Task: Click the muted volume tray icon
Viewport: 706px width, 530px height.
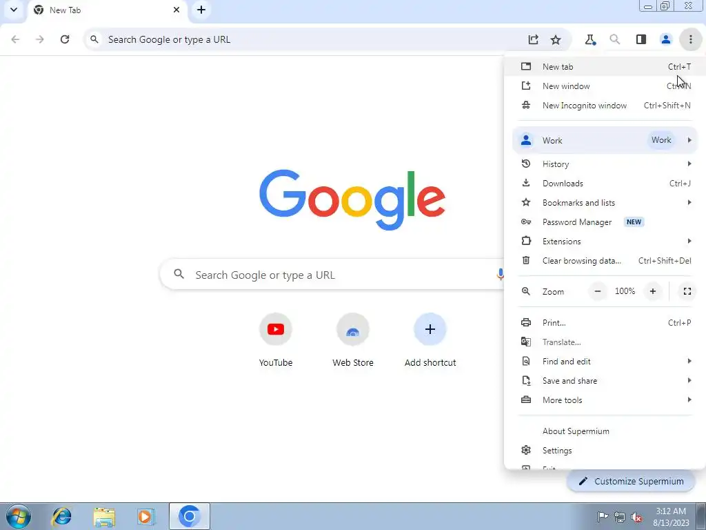Action: (636, 517)
